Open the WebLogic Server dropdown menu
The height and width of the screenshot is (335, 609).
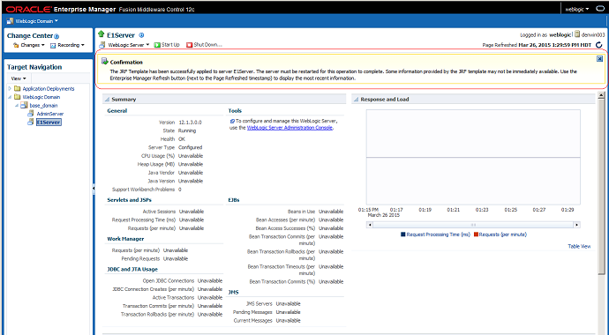click(x=129, y=45)
